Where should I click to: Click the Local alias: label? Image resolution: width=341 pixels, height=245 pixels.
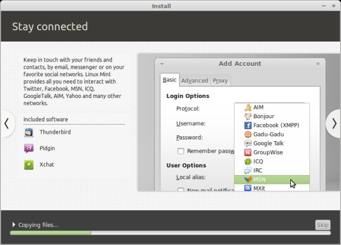click(x=191, y=177)
